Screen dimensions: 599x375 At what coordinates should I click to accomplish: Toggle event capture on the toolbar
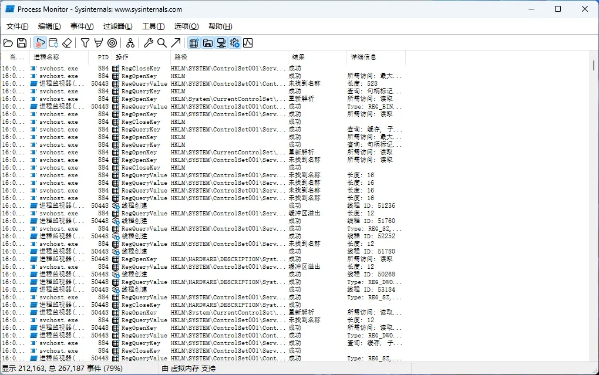[x=40, y=43]
